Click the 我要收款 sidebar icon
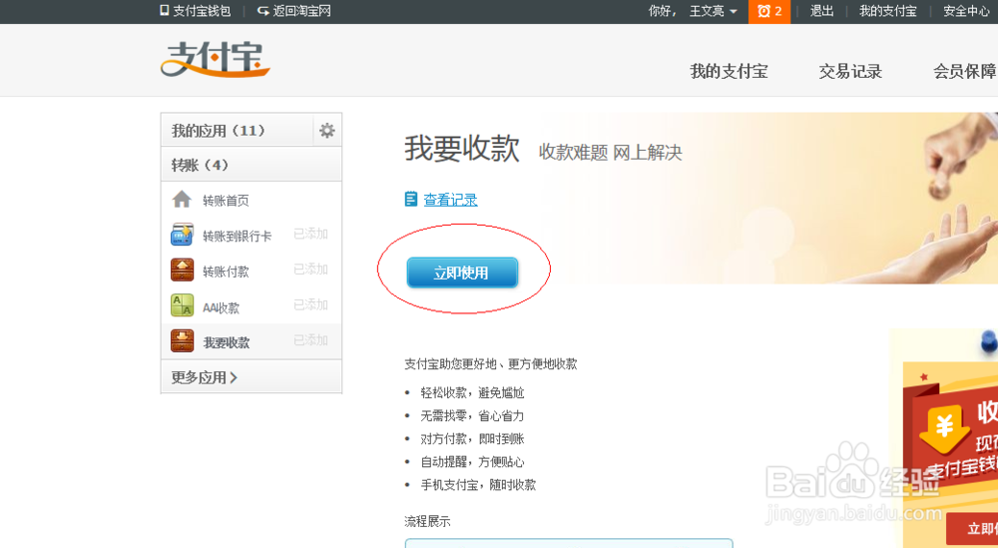998x548 pixels. (x=182, y=341)
